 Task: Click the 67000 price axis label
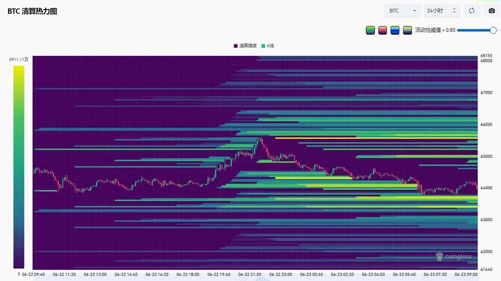tap(486, 93)
